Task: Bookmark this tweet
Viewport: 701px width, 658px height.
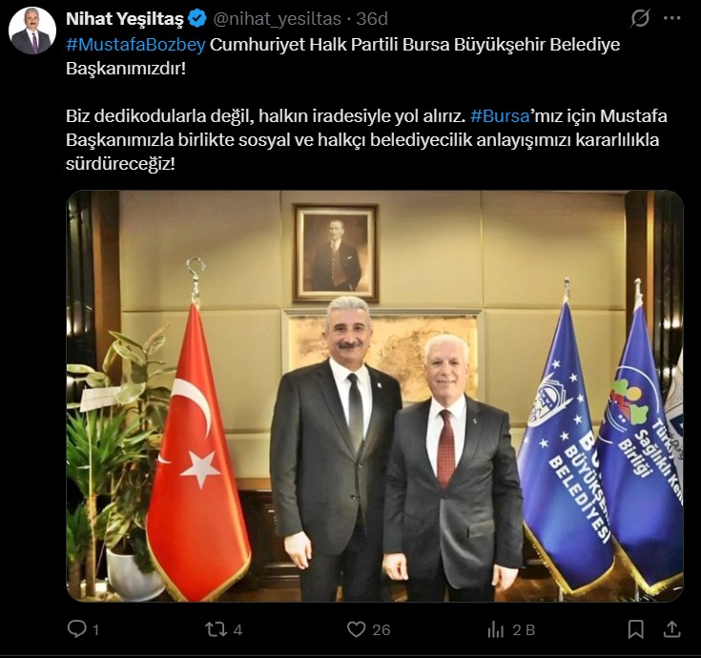Action: click(636, 629)
